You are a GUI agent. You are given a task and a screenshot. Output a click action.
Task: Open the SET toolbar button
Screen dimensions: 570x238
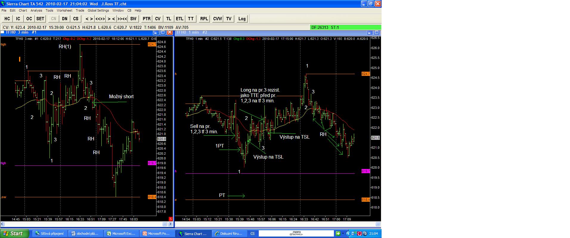pos(40,19)
